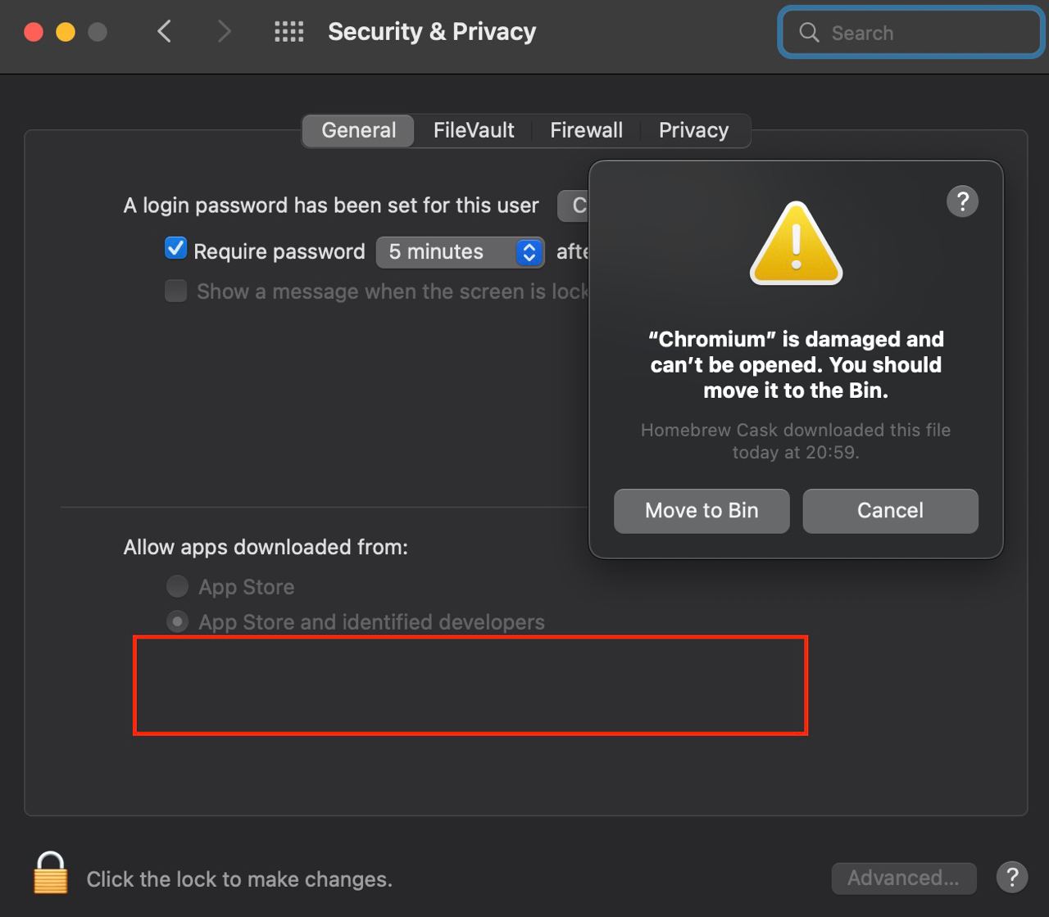Click the yellow warning triangle icon
Screen dimensions: 1049x917
(x=796, y=244)
